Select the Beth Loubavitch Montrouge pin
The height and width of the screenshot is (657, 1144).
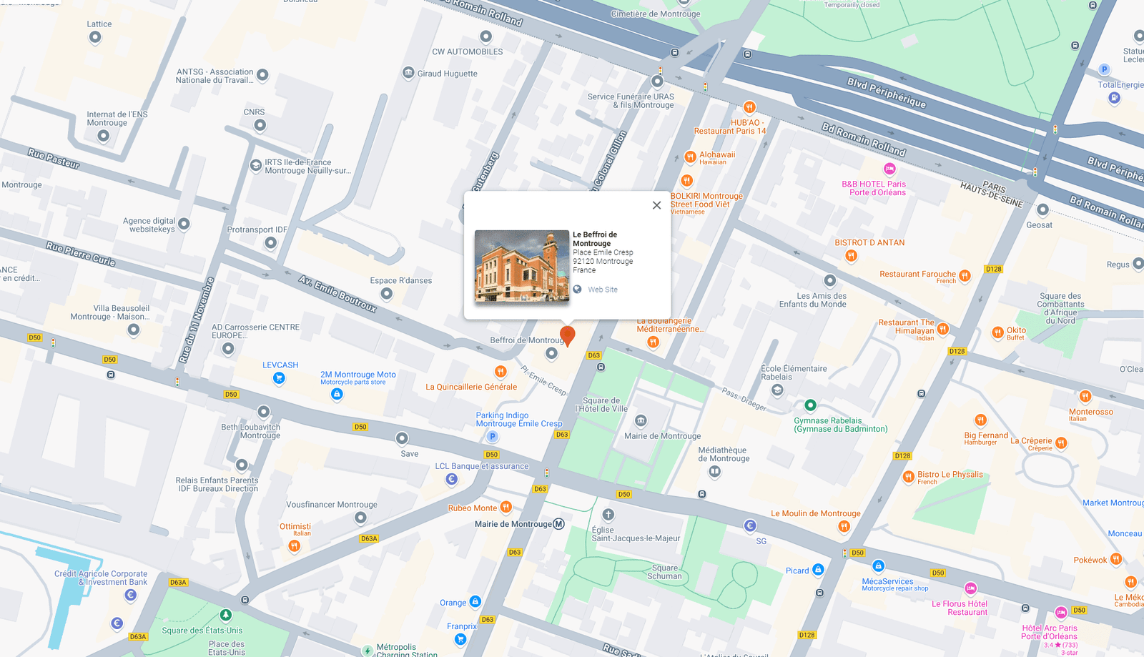click(x=264, y=412)
